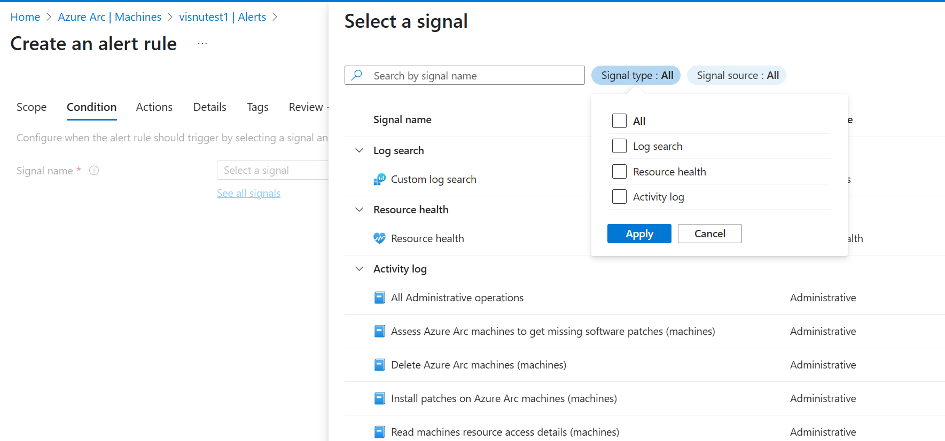The image size is (945, 441).
Task: Open Azure Arc | Machines breadcrumb
Action: pos(110,17)
